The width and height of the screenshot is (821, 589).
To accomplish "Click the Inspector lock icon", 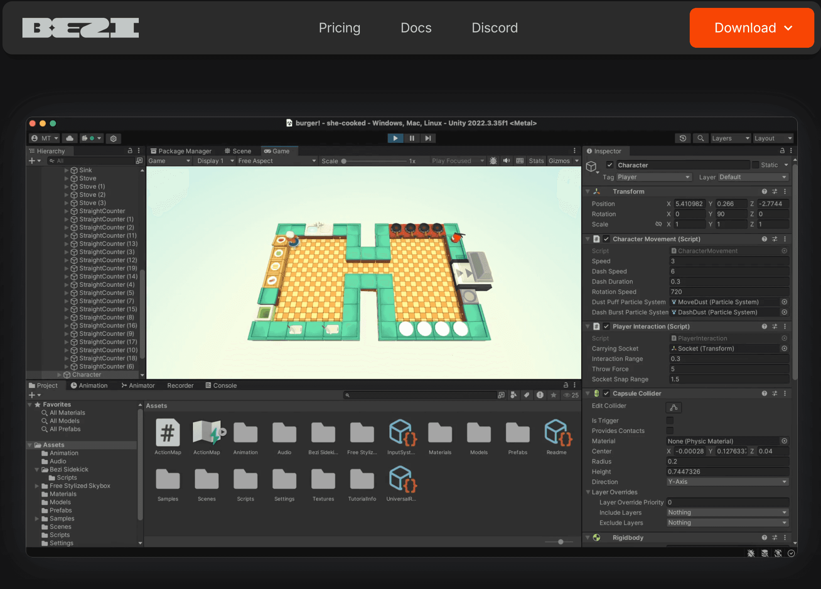I will tap(782, 151).
